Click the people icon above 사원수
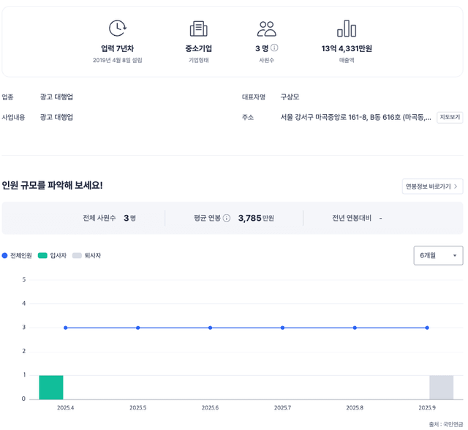This screenshot has width=468, height=430. [266, 29]
